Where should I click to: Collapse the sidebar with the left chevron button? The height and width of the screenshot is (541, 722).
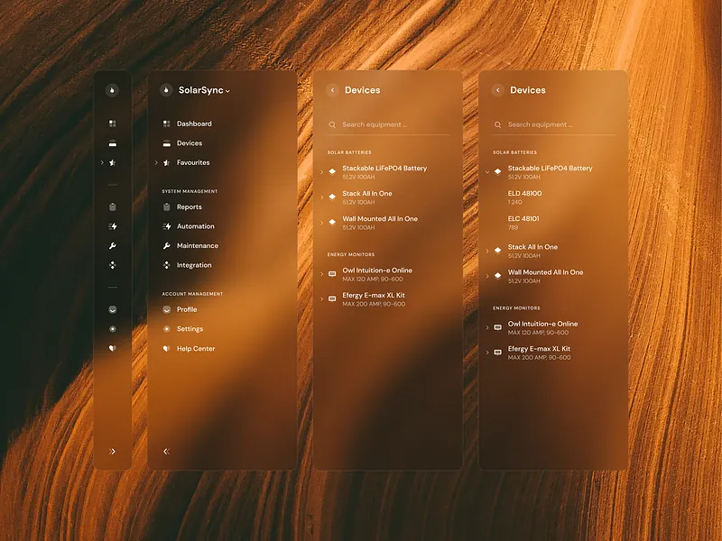point(167,449)
